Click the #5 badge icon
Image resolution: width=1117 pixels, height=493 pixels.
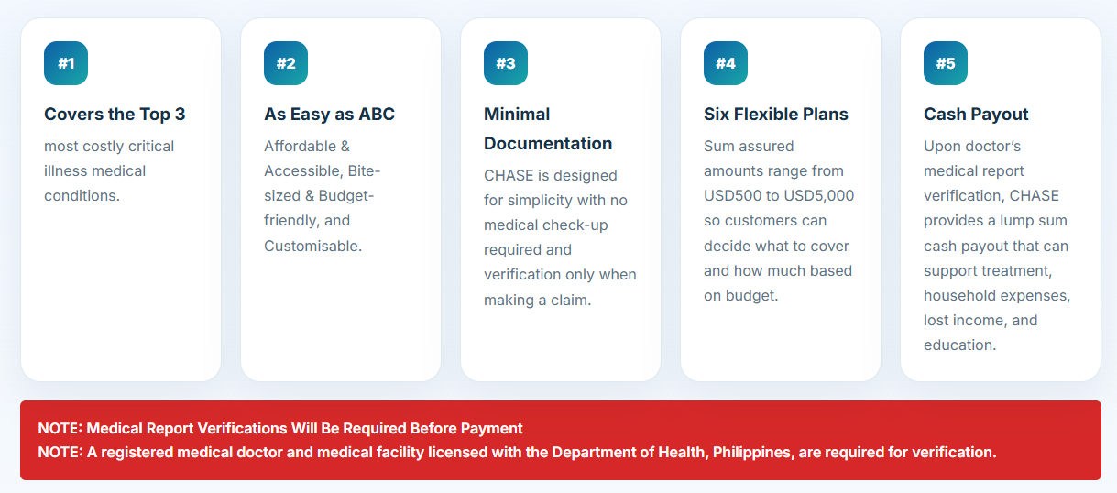(x=946, y=63)
